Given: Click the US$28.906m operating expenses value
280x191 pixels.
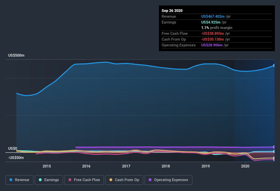Looking at the screenshot, I should click(212, 45).
